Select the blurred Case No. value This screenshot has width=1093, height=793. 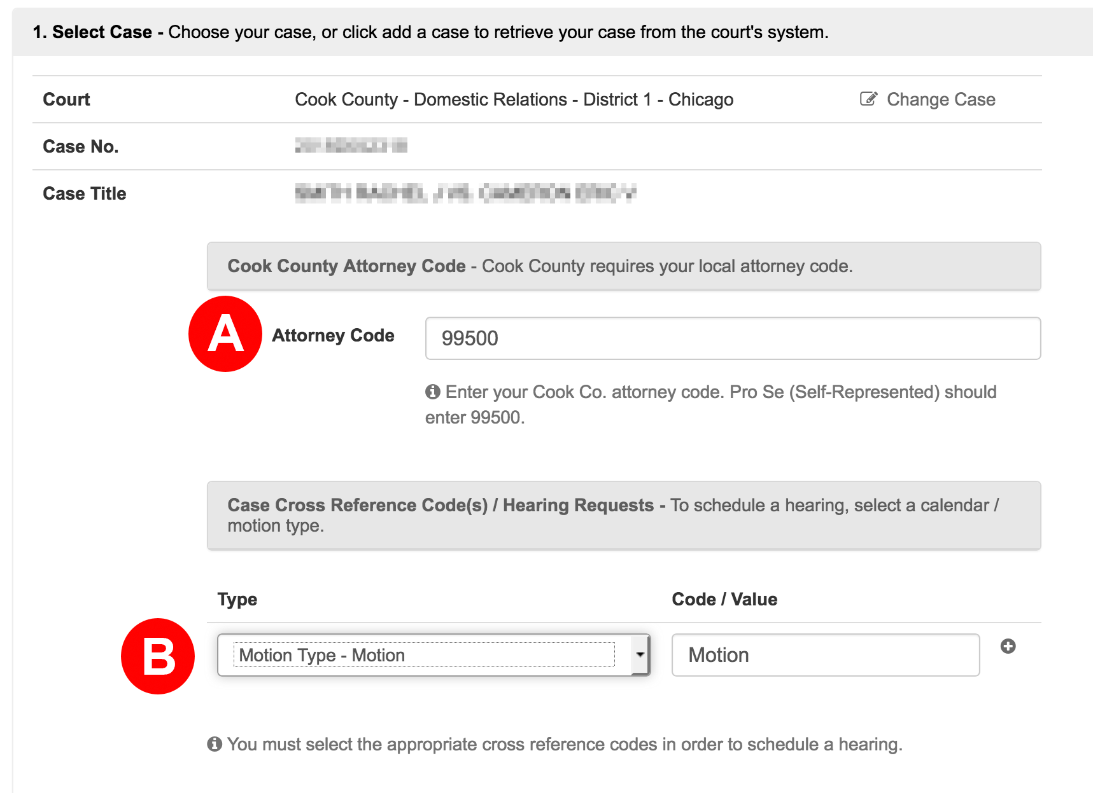351,146
